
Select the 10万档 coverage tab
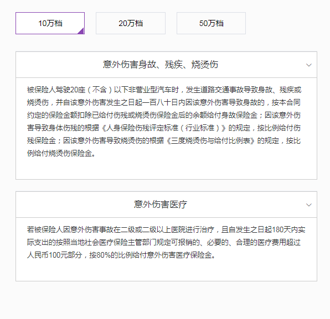[x=50, y=23]
